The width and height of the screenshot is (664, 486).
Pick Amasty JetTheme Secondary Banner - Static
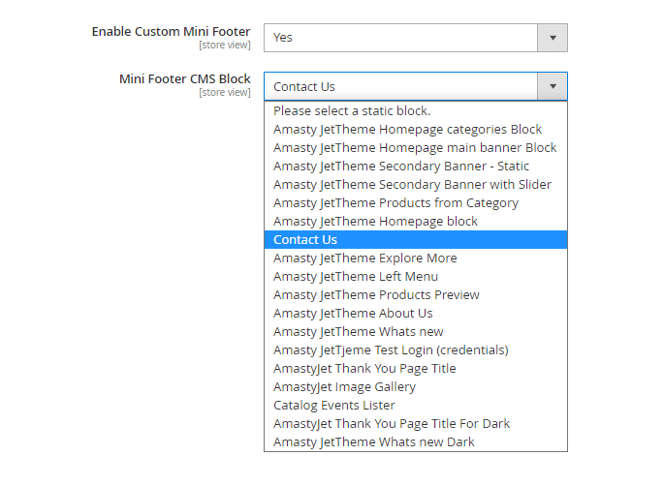[401, 167]
